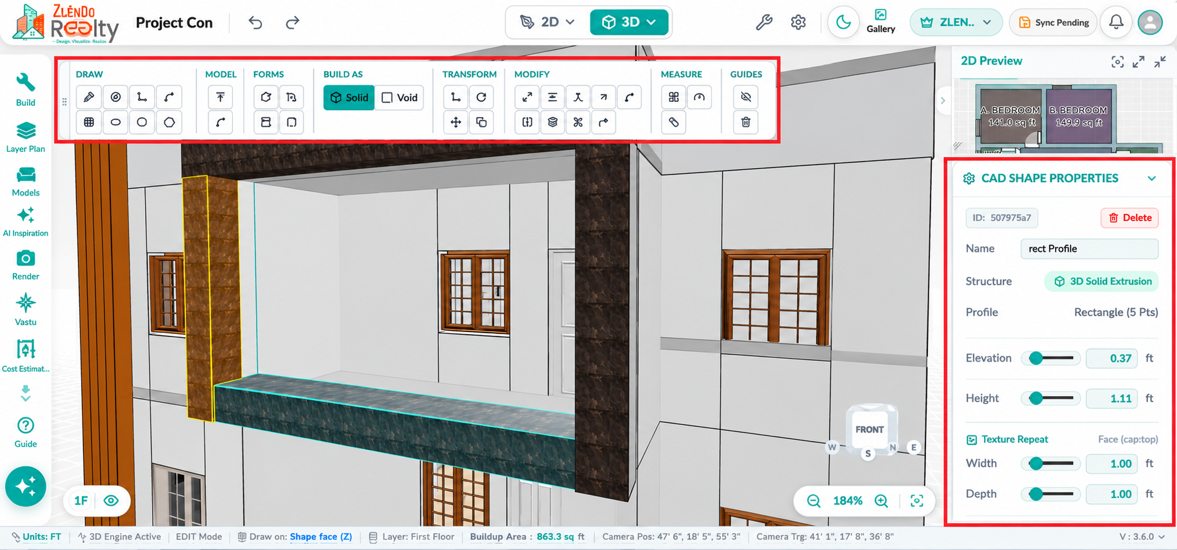Redo the last undone action
This screenshot has height=550, width=1177.
293,23
